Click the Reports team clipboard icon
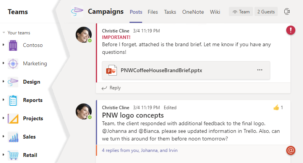Image resolution: width=303 pixels, height=163 pixels. tap(13, 100)
